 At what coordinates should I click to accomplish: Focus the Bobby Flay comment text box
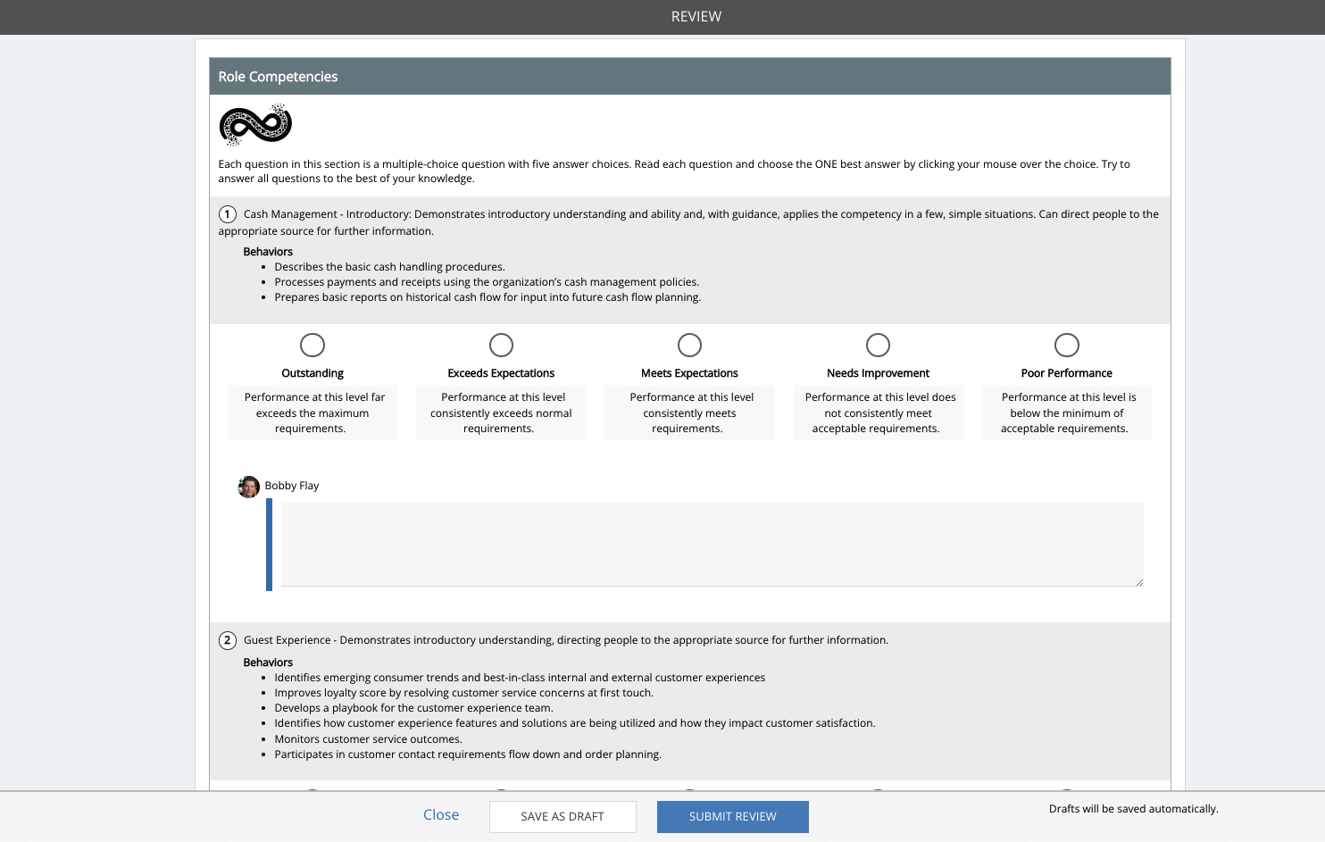click(712, 545)
